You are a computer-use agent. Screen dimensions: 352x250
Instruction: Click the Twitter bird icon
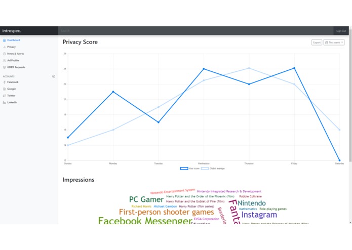click(x=4, y=96)
